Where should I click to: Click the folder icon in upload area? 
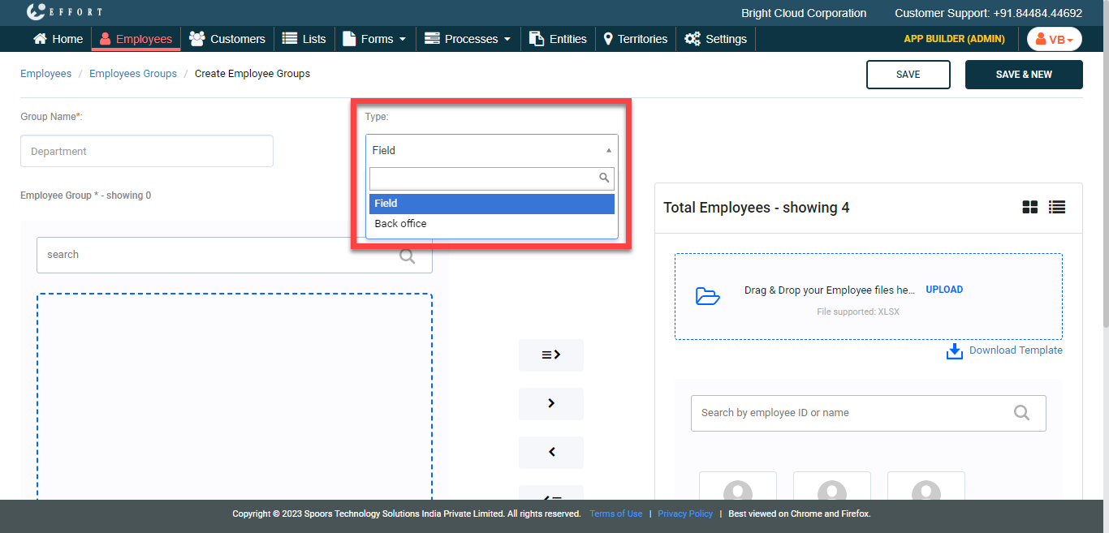(708, 296)
